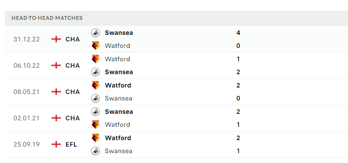Select the EFL competition label
Screen dimensions: 348x163
[x=71, y=144]
